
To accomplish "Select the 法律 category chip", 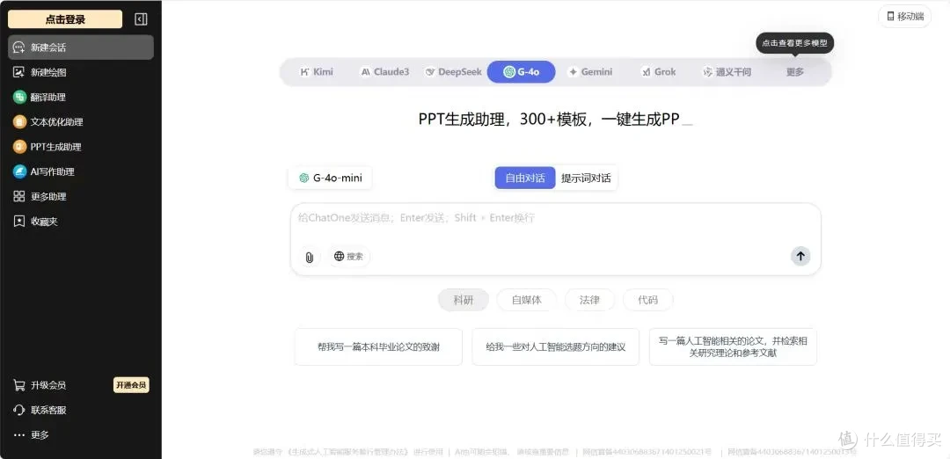I will point(589,300).
